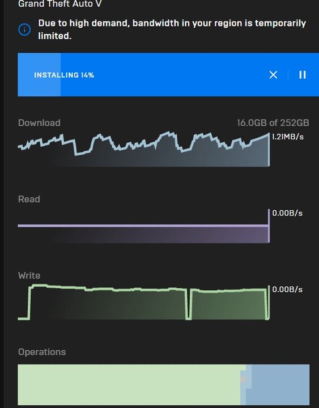This screenshot has height=408, width=319.
Task: Pause the Grand Theft Auto V installation
Action: click(303, 75)
